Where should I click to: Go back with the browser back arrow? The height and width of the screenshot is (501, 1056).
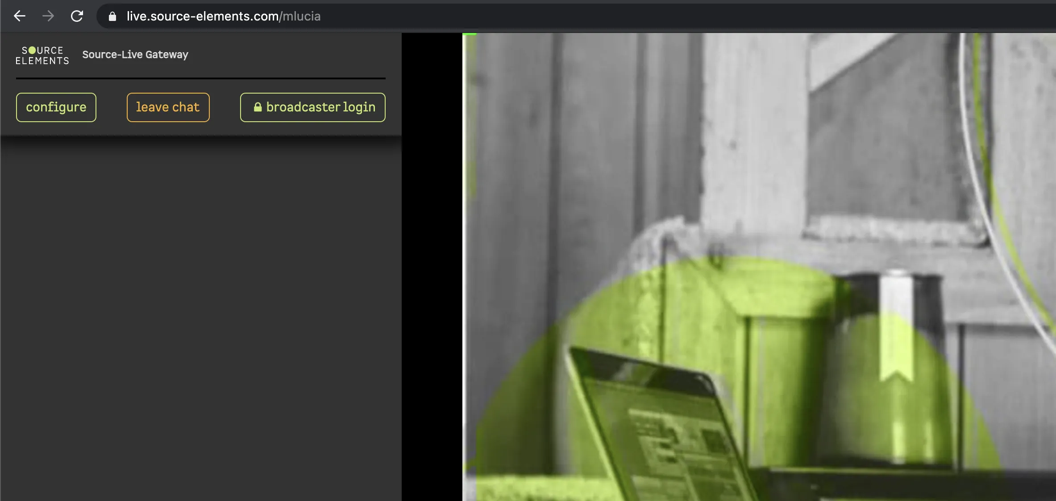(20, 16)
